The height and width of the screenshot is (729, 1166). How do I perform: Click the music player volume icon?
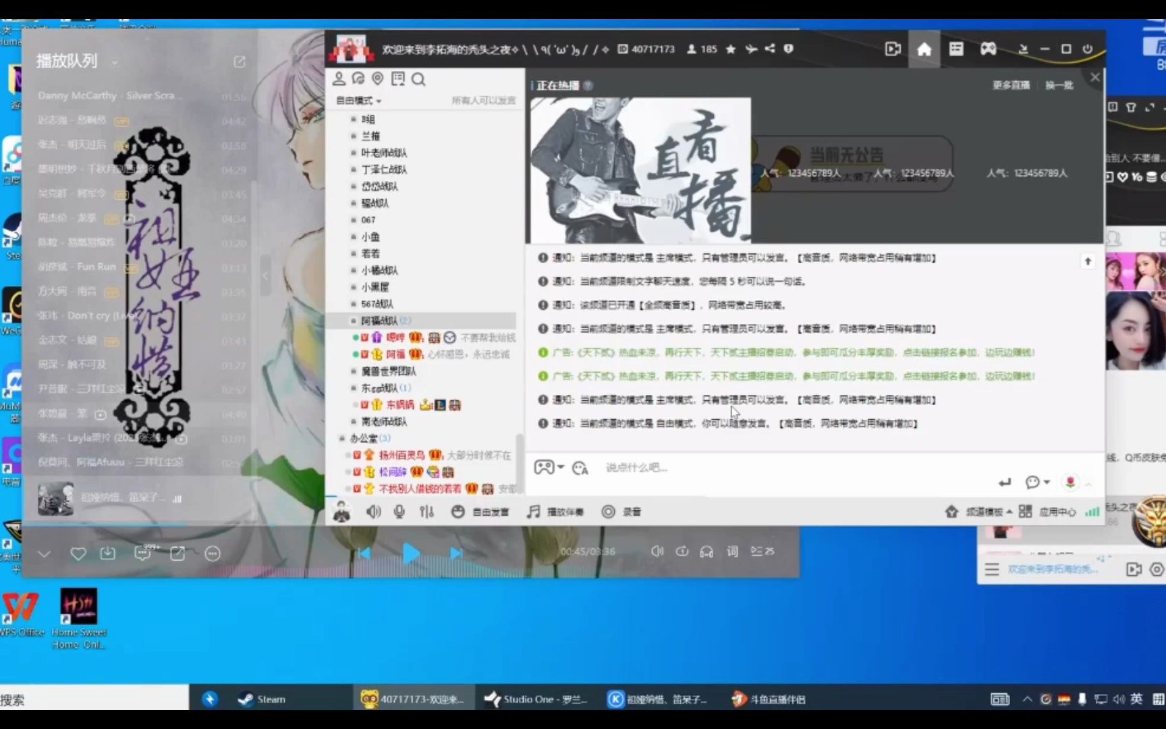[x=657, y=551]
